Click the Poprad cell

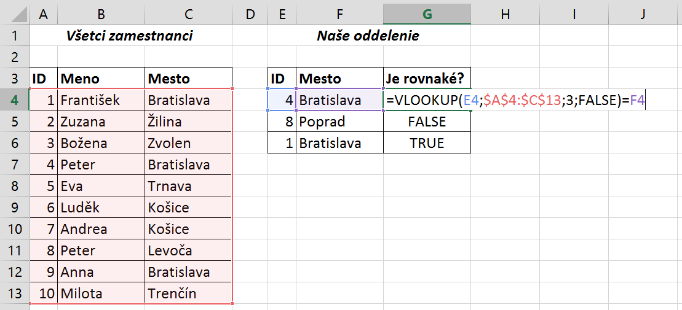[339, 122]
